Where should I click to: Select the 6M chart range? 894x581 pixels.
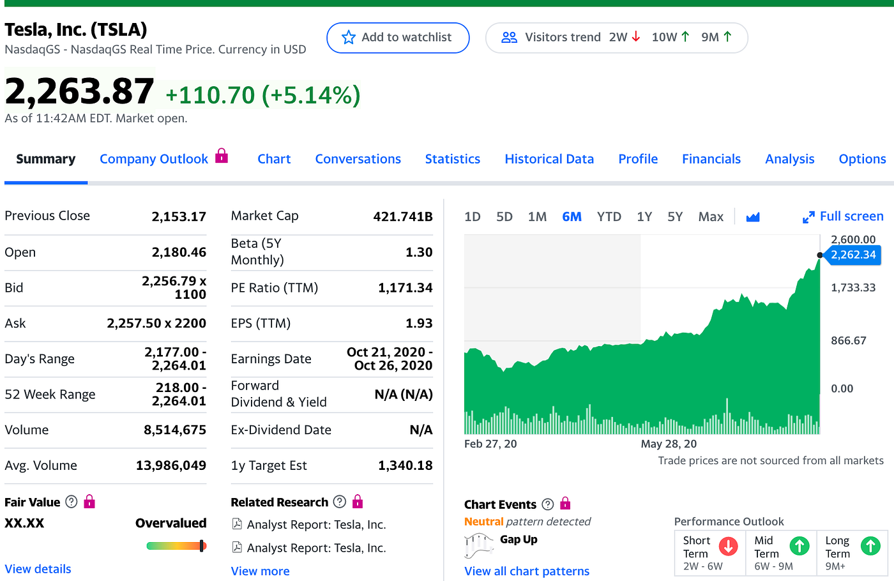tap(572, 217)
